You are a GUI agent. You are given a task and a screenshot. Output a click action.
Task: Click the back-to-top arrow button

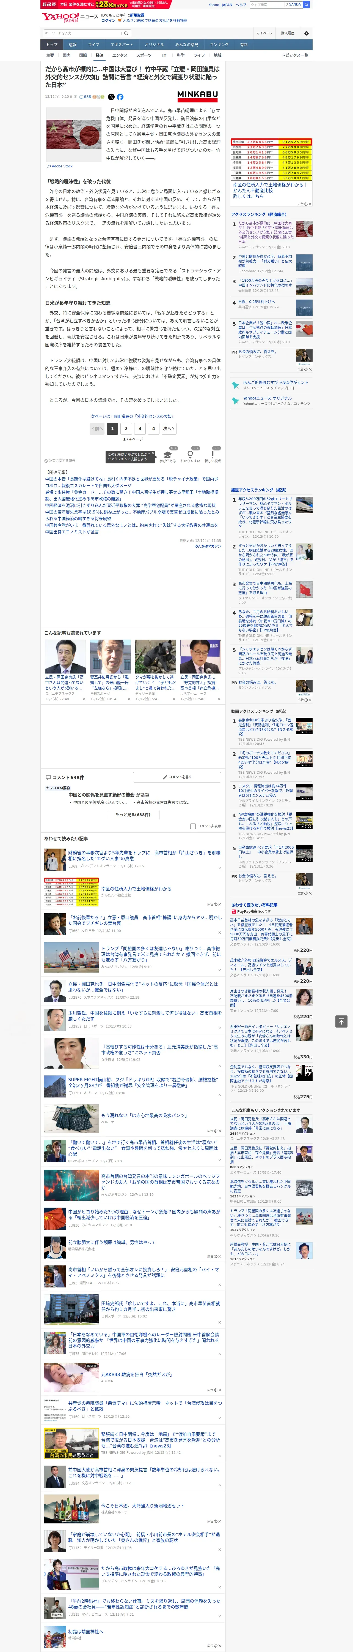341,1021
